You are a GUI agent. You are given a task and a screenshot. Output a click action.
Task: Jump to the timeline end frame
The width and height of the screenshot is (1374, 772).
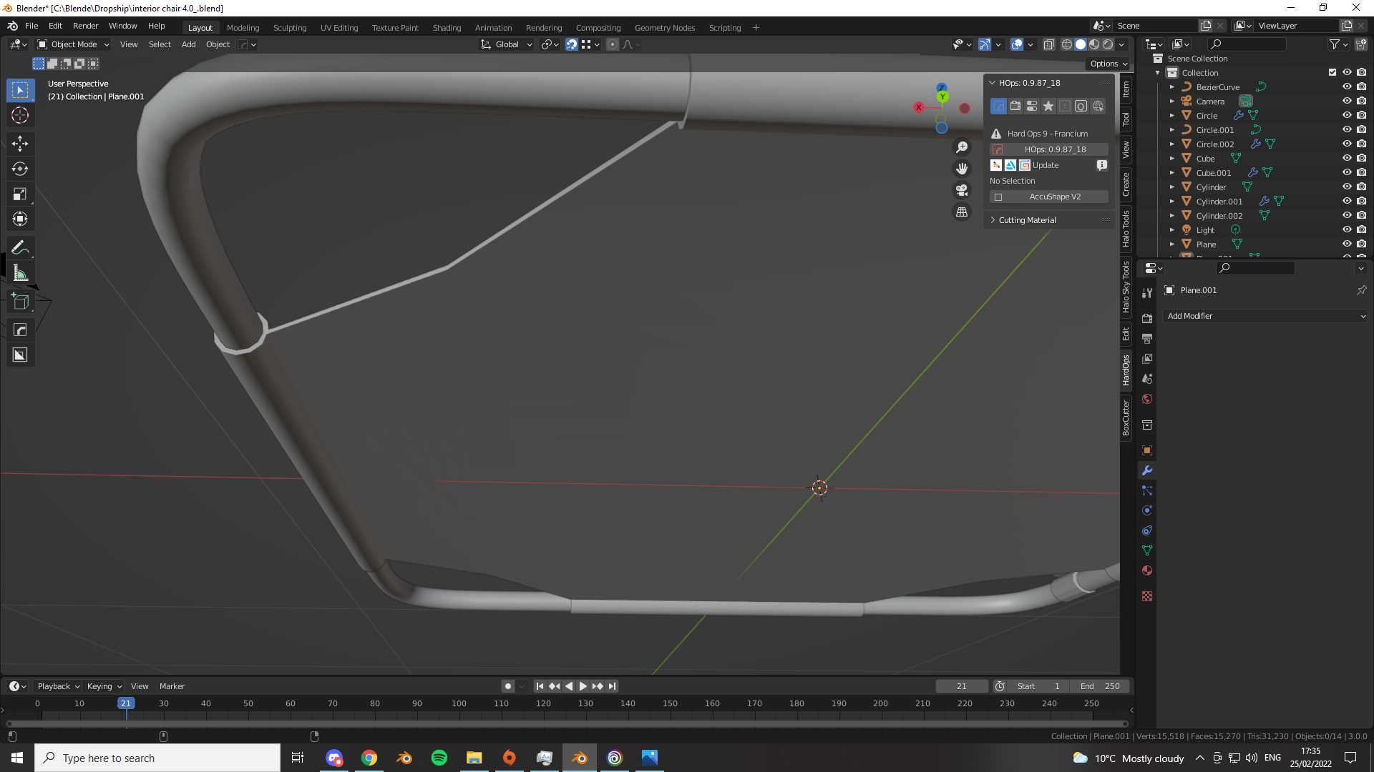tap(612, 686)
